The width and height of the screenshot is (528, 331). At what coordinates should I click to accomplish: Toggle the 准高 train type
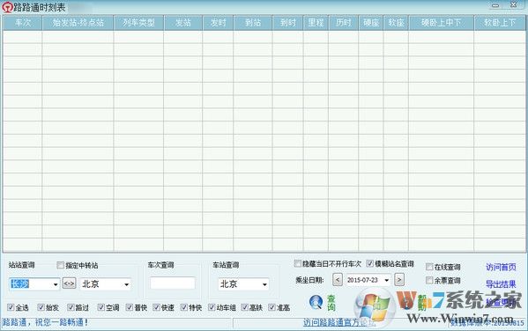pos(271,307)
